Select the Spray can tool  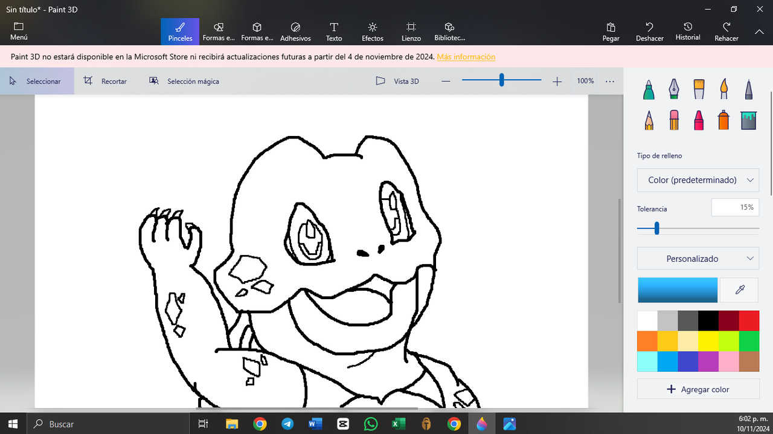coord(723,120)
